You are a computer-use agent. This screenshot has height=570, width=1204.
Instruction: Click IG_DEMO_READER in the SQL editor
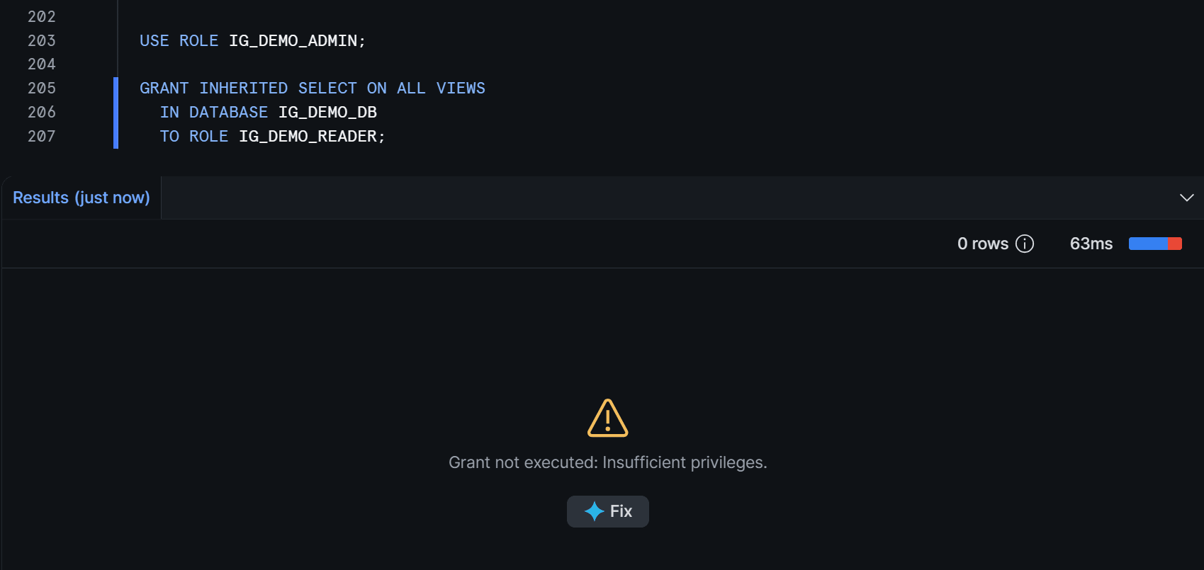pyautogui.click(x=308, y=137)
